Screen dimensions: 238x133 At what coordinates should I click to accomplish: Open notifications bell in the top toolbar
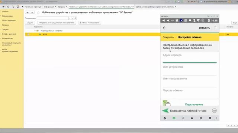tap(18, 7)
